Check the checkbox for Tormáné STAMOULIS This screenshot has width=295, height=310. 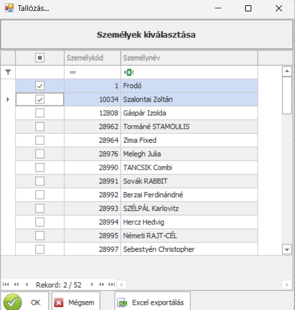40,127
